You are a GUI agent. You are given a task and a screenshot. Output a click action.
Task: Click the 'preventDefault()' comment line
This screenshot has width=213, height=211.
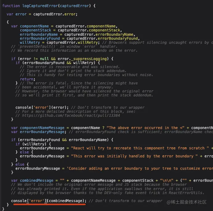point(64,47)
